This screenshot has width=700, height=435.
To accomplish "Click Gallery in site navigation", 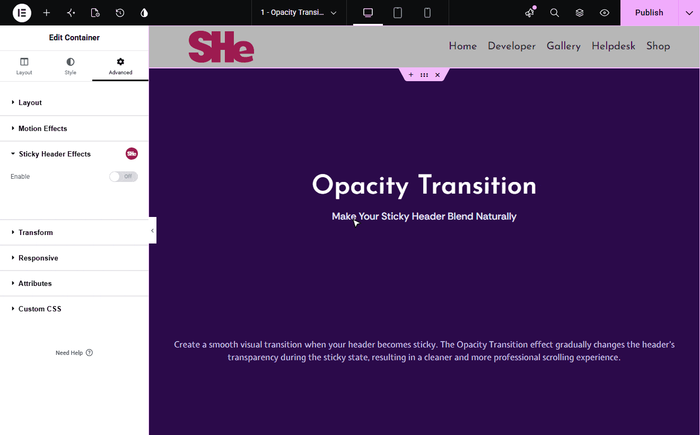I will (564, 47).
